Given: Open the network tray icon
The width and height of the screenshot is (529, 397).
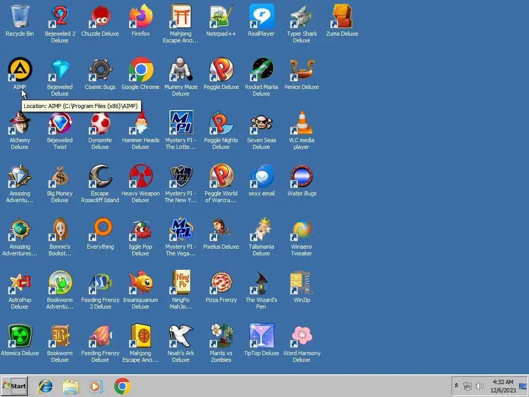Looking at the screenshot, I should click(467, 386).
